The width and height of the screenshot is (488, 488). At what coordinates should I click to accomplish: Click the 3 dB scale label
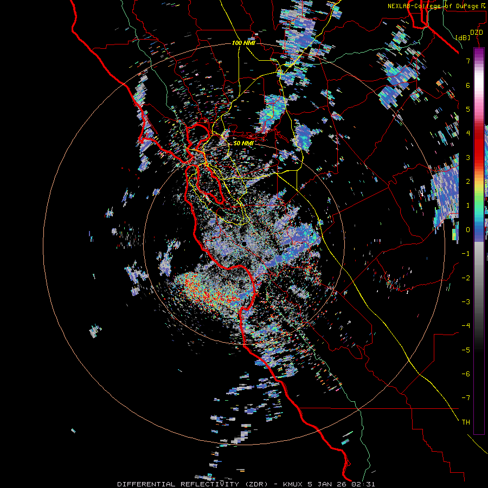tap(468, 157)
